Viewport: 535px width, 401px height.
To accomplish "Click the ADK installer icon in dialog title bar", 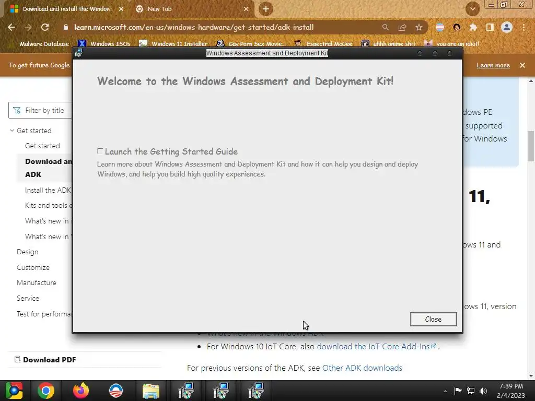I will (x=78, y=53).
